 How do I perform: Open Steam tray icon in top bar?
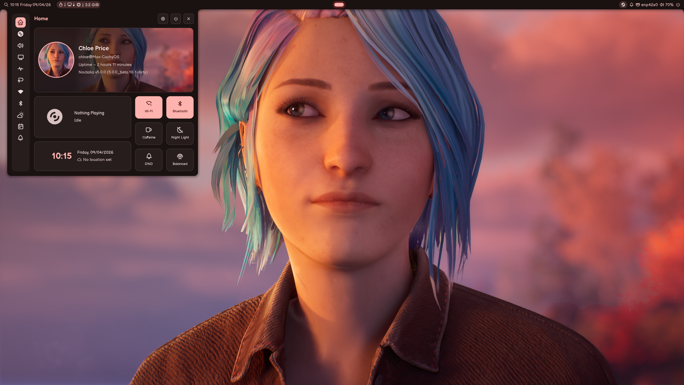tap(623, 5)
